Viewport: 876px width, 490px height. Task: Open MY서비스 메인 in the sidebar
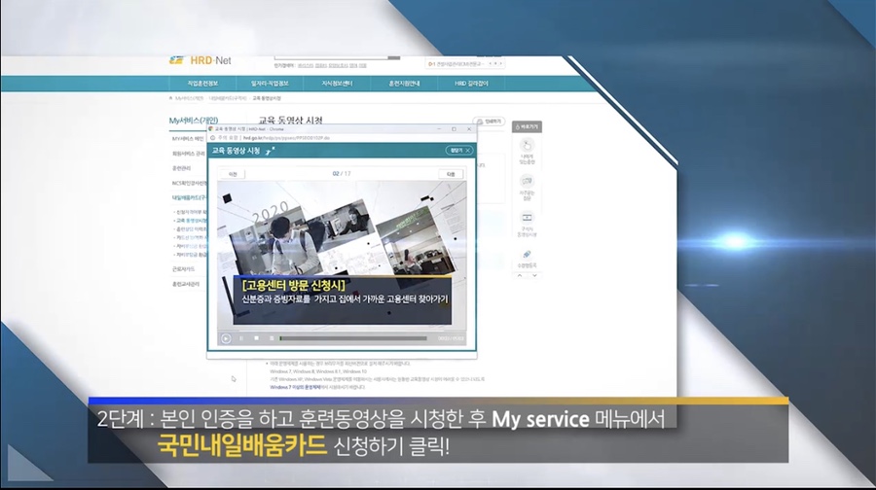(188, 138)
